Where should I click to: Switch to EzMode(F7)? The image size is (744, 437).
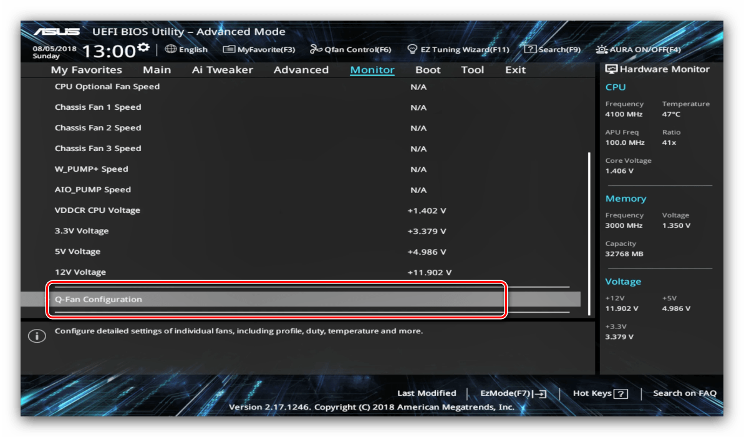pyautogui.click(x=513, y=393)
